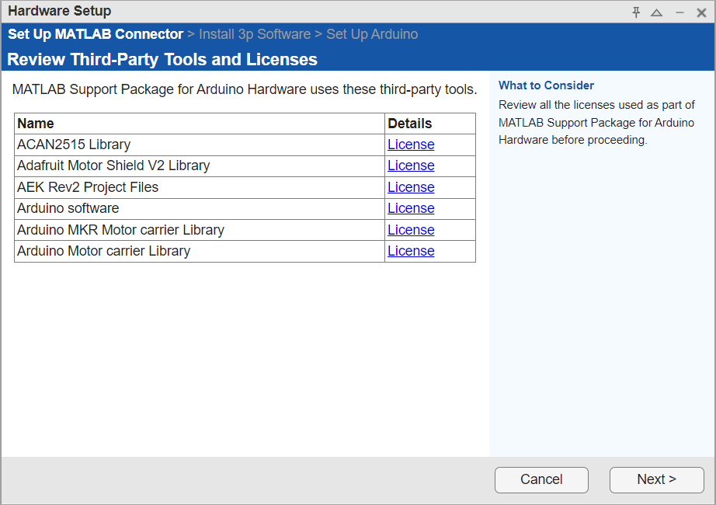Viewport: 716px width, 505px height.
Task: Go to Set Up MATLAB Connector step
Action: pyautogui.click(x=95, y=34)
